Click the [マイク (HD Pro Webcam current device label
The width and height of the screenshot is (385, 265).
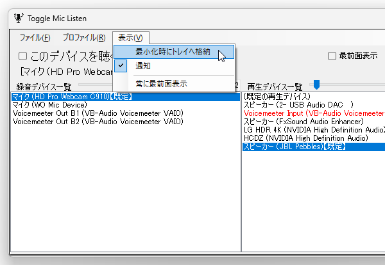66,72
